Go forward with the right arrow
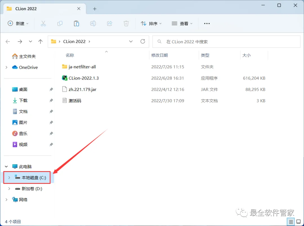The width and height of the screenshot is (304, 226). (20, 41)
